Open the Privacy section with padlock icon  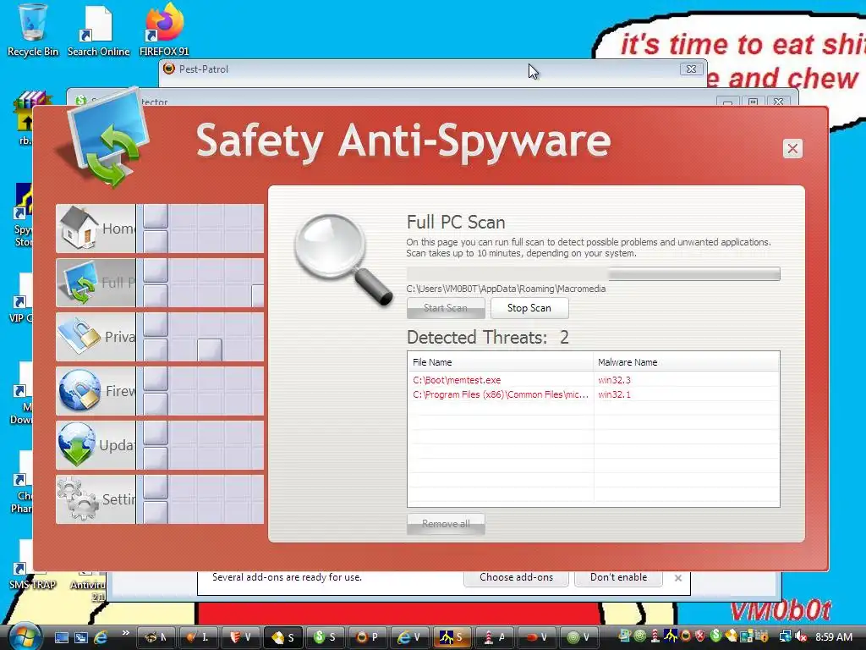[x=96, y=337]
